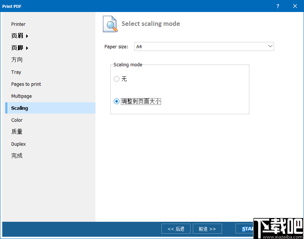Image resolution: width=304 pixels, height=239 pixels.
Task: Open help via the question mark icon
Action: coord(277,6)
